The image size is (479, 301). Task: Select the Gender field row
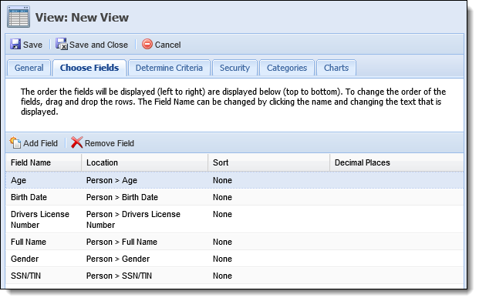[234, 259]
